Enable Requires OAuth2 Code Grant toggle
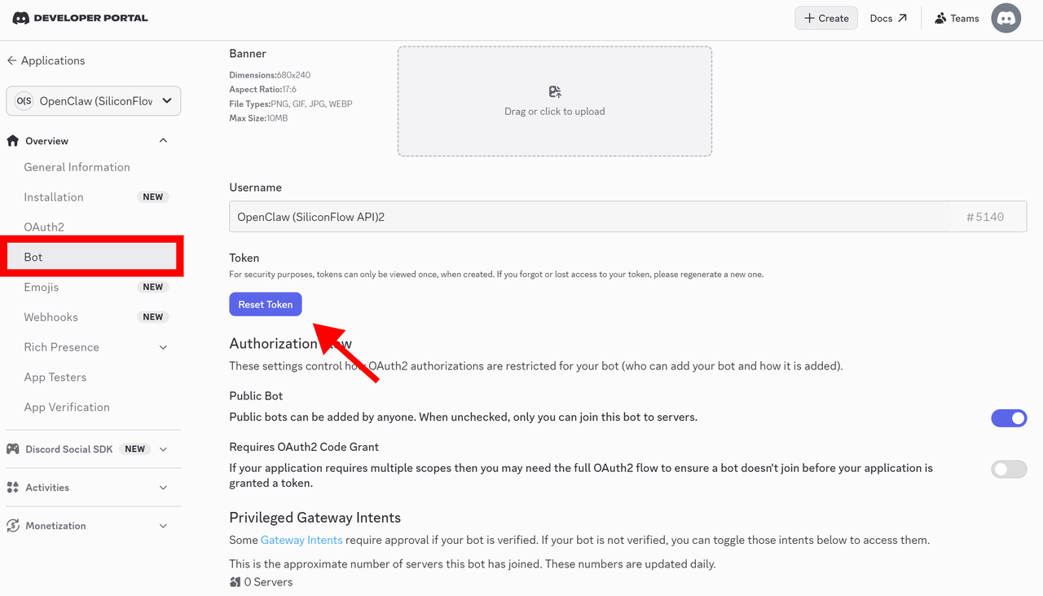The image size is (1043, 596). (1009, 469)
